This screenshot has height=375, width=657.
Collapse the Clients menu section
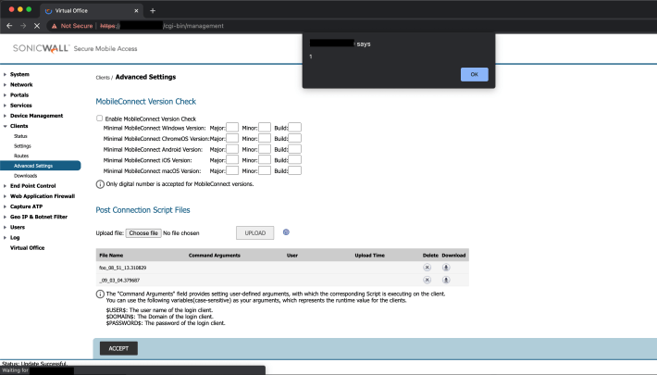[x=19, y=126]
